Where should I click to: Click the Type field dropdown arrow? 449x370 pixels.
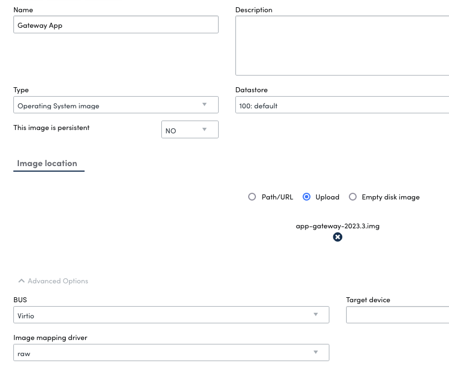204,104
